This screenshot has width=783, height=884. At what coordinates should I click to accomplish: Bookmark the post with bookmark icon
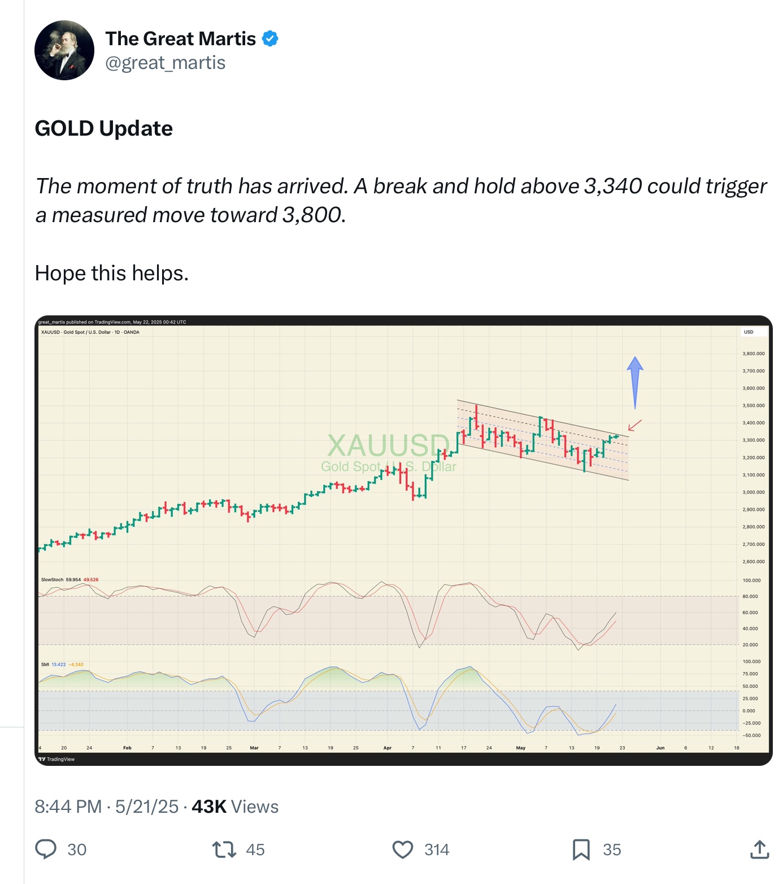(x=581, y=850)
